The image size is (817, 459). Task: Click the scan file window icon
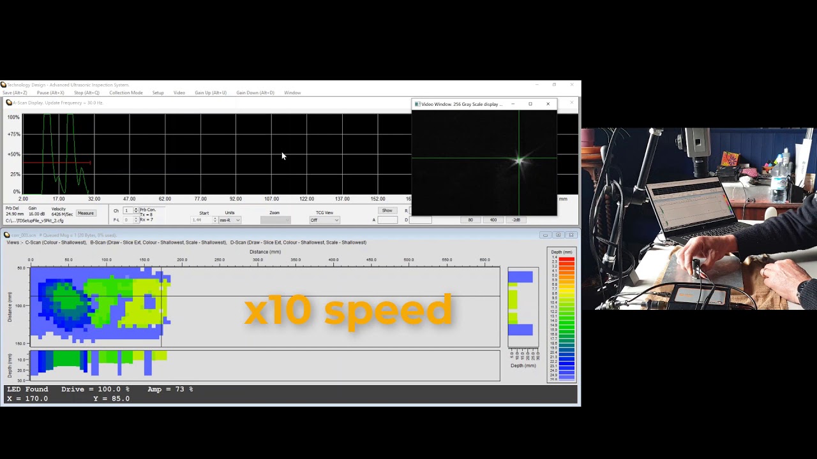pyautogui.click(x=7, y=235)
